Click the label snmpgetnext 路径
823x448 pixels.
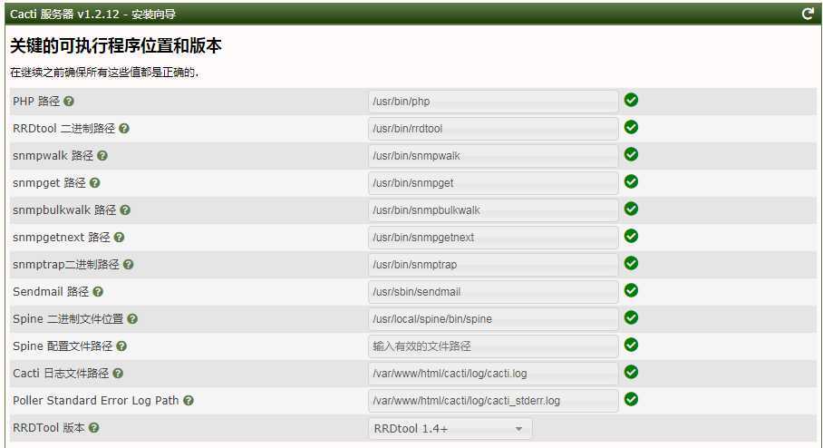point(62,238)
